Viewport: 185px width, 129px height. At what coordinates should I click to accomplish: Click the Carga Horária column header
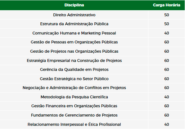point(166,5)
